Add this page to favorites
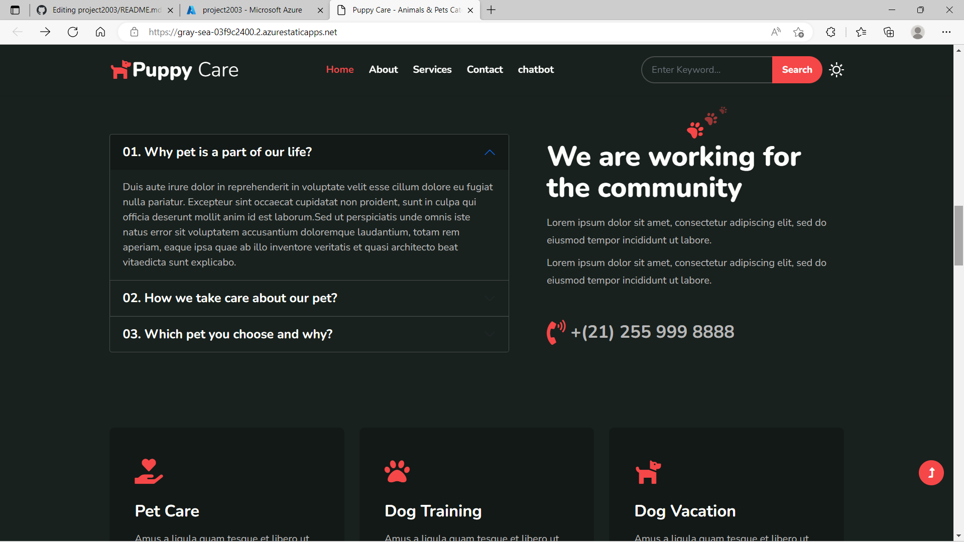This screenshot has width=964, height=542. 798,32
